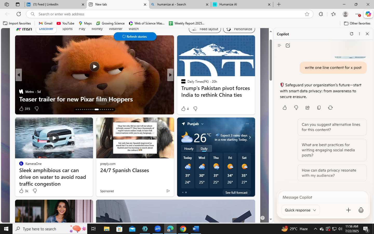The image size is (374, 234).
Task: Open Edge settings and more menu
Action: pyautogui.click(x=358, y=14)
